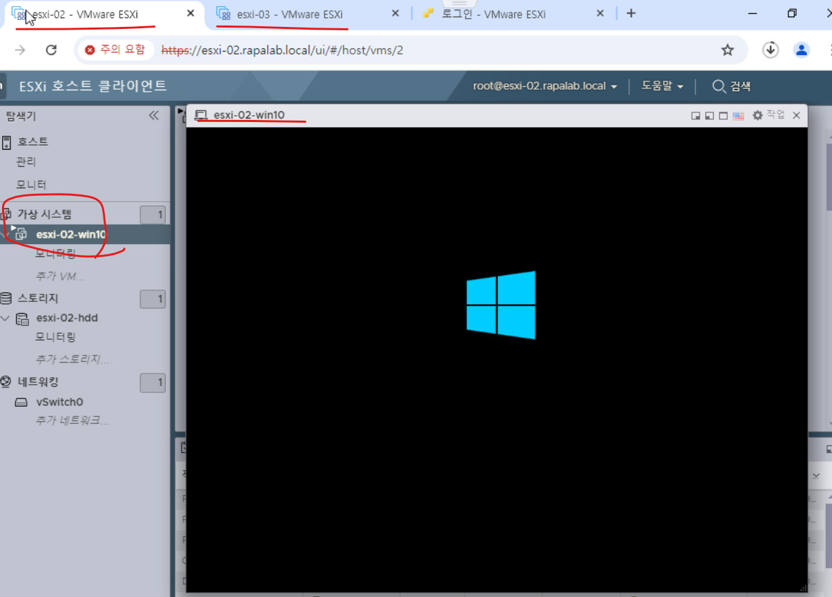Select 네트워킹 in navigator

point(38,382)
